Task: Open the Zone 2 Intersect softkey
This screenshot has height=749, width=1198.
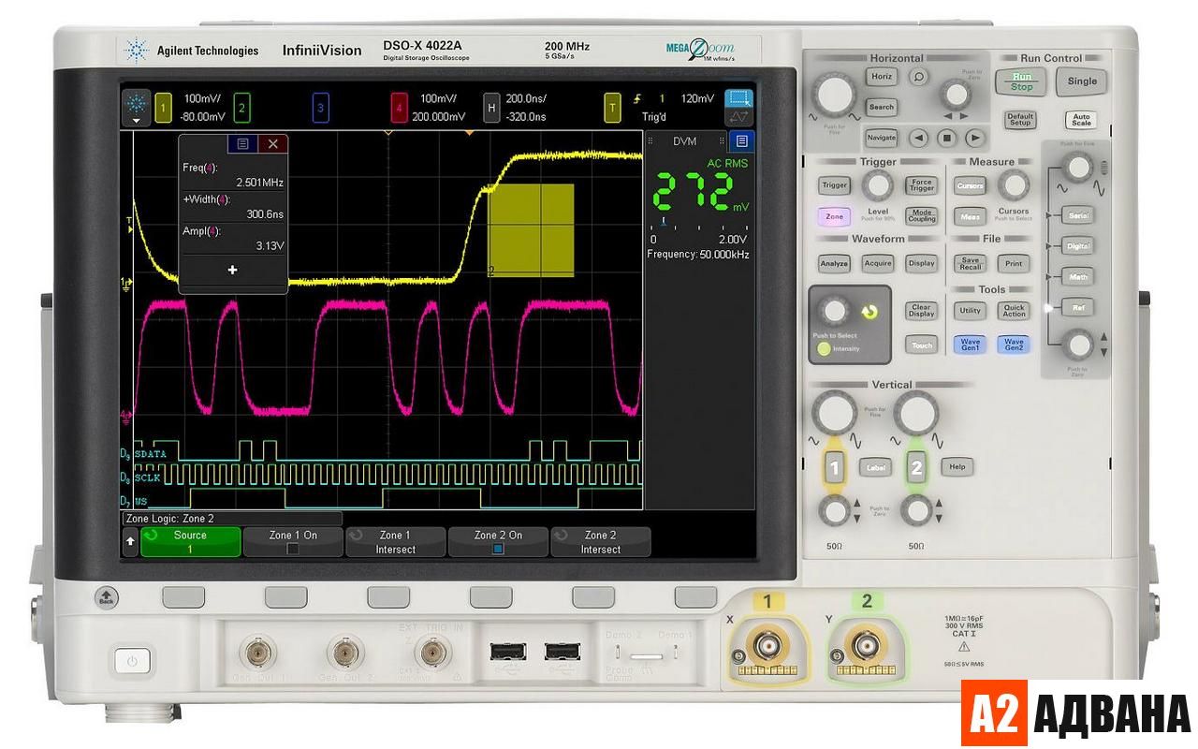Action: [600, 542]
